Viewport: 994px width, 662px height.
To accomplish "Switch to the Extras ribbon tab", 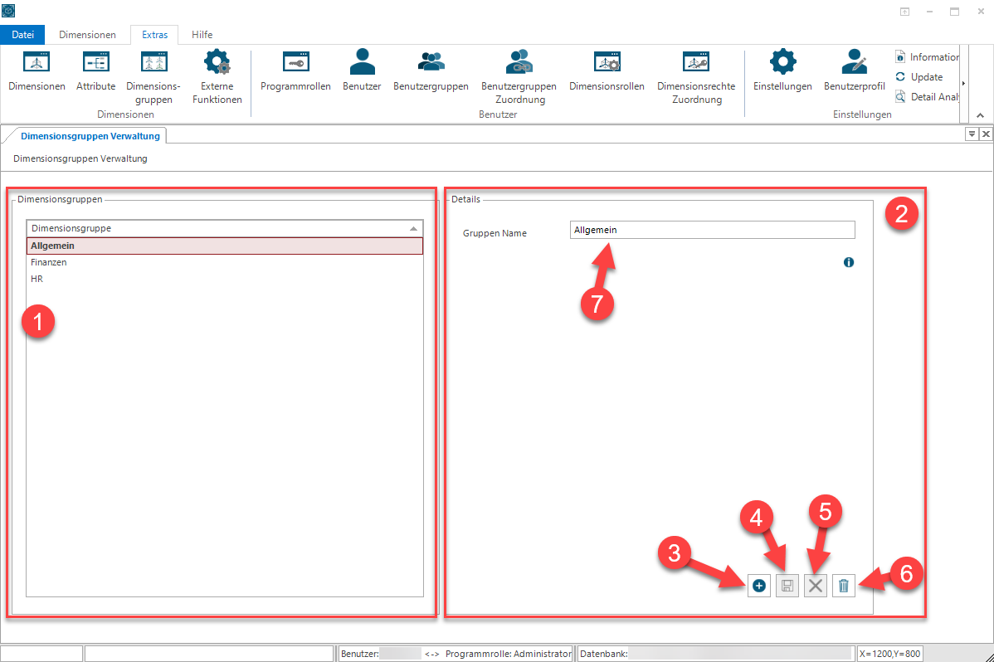I will click(x=154, y=35).
